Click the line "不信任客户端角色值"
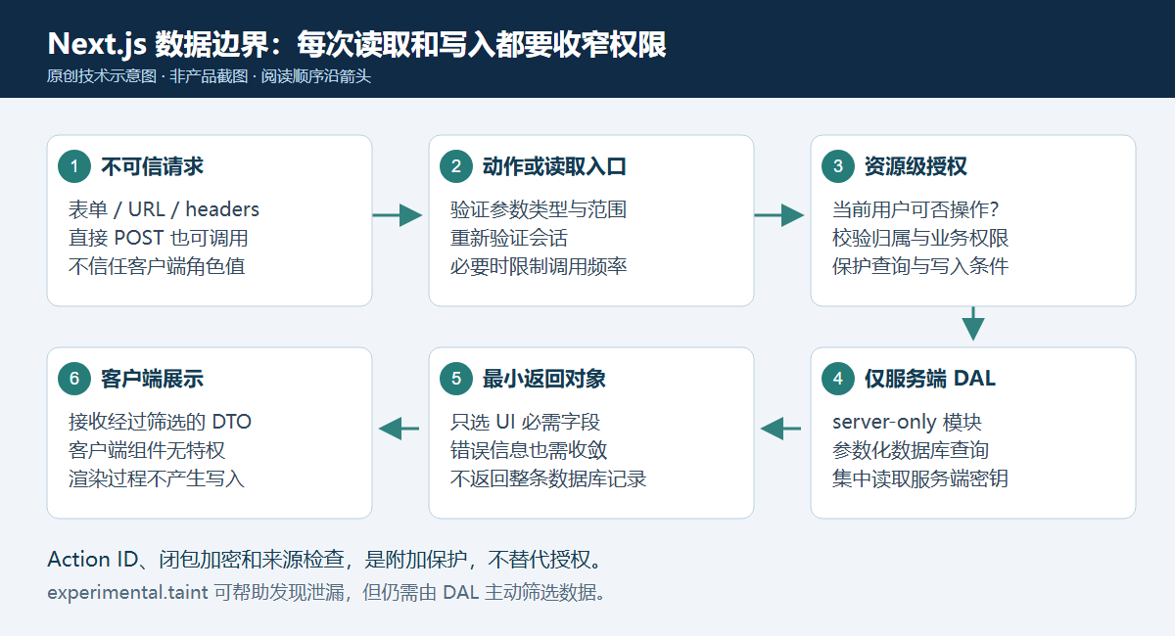This screenshot has height=636, width=1175. click(157, 265)
